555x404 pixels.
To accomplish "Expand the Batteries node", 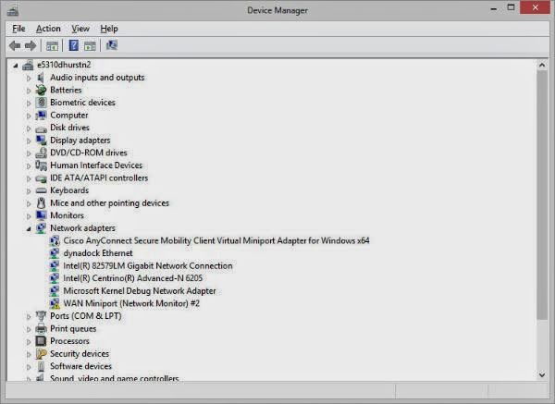I will coord(29,91).
